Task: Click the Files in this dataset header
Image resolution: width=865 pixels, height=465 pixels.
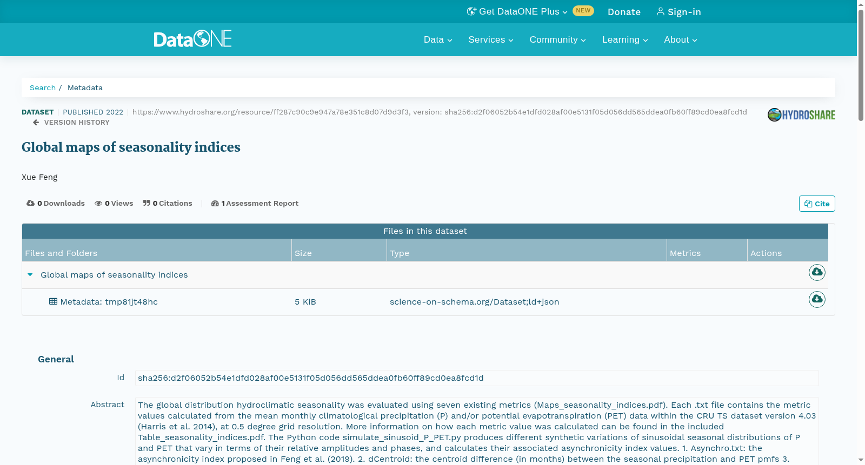Action: (x=425, y=231)
